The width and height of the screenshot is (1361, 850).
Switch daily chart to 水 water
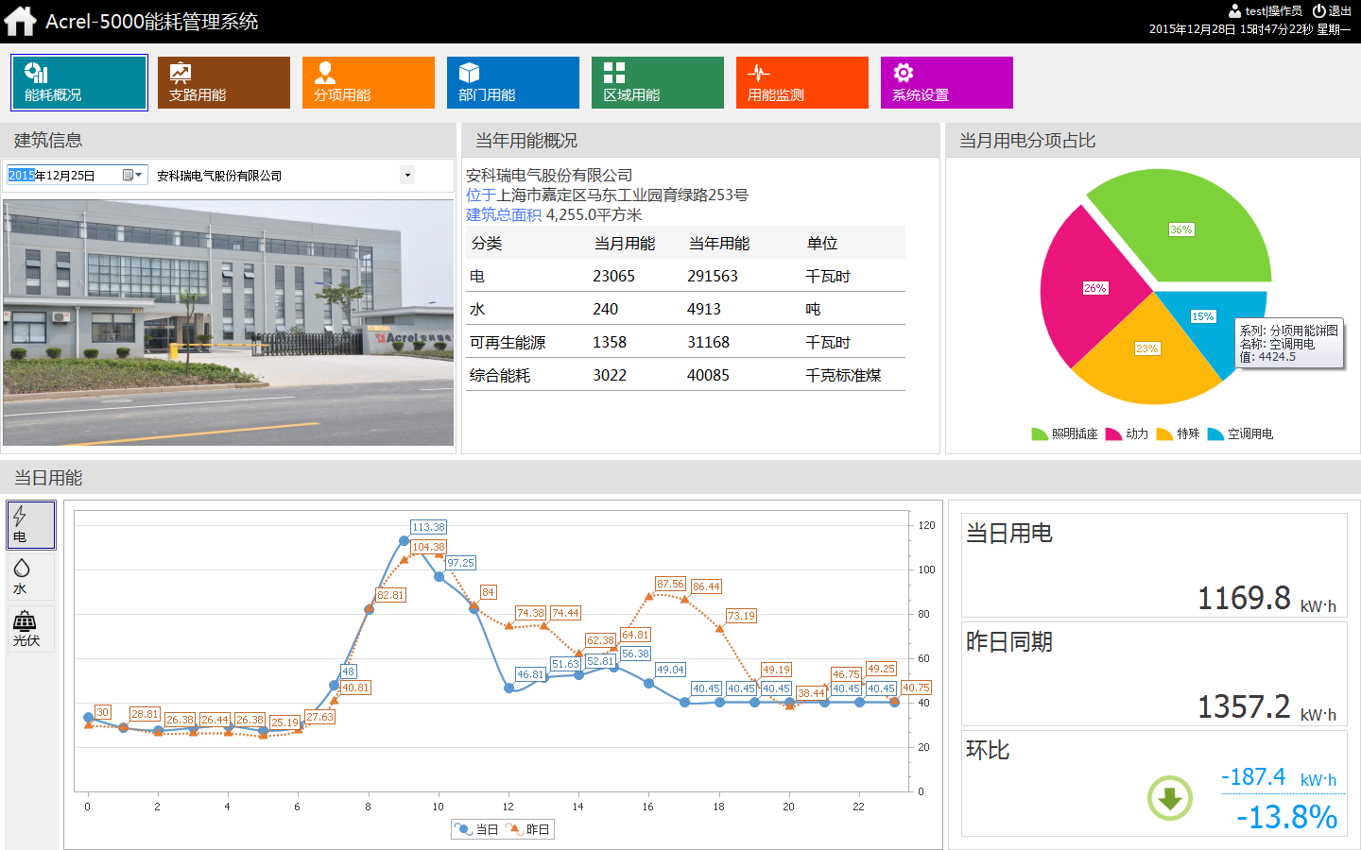(31, 577)
